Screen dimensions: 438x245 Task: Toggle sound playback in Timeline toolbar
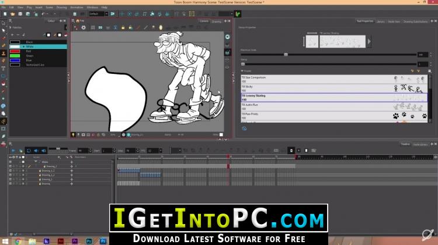point(36,151)
